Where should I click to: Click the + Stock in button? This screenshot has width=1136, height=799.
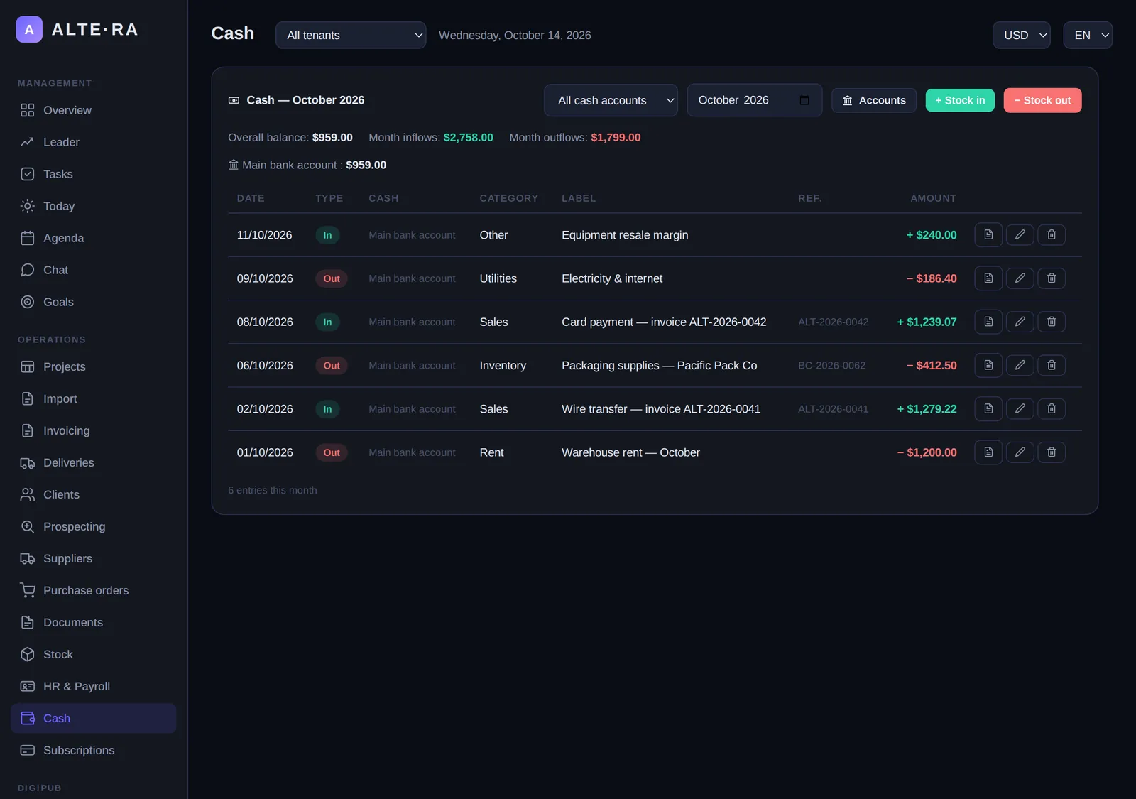point(960,100)
